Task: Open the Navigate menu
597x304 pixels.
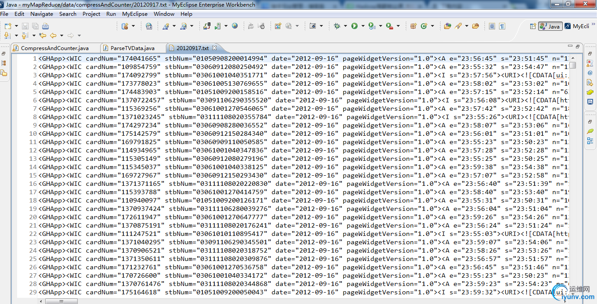Action: pos(42,14)
